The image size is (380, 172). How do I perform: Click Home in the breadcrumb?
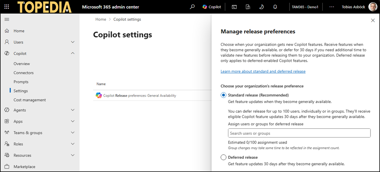click(x=101, y=19)
